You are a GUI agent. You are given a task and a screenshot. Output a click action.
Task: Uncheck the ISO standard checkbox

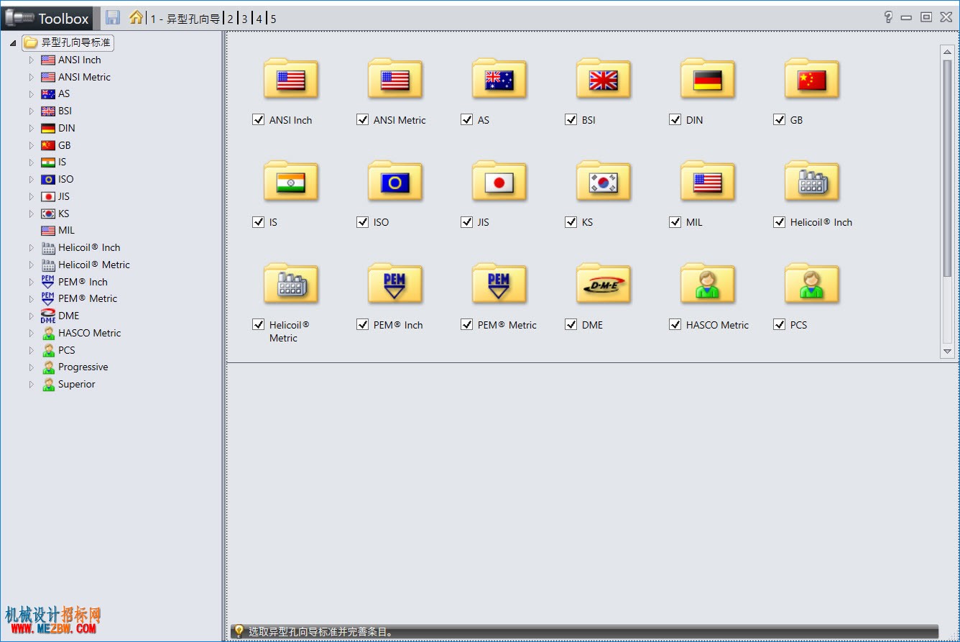point(363,222)
